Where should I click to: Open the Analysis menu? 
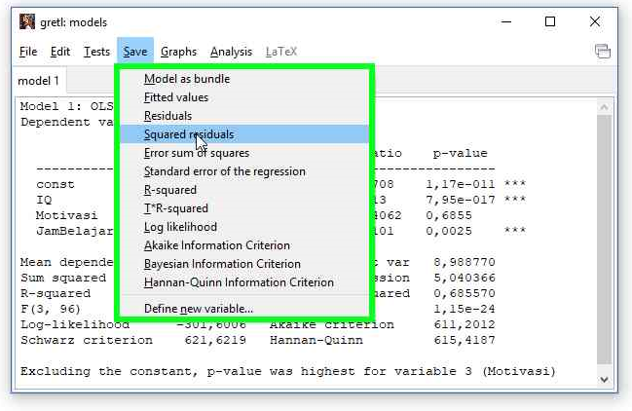point(231,52)
